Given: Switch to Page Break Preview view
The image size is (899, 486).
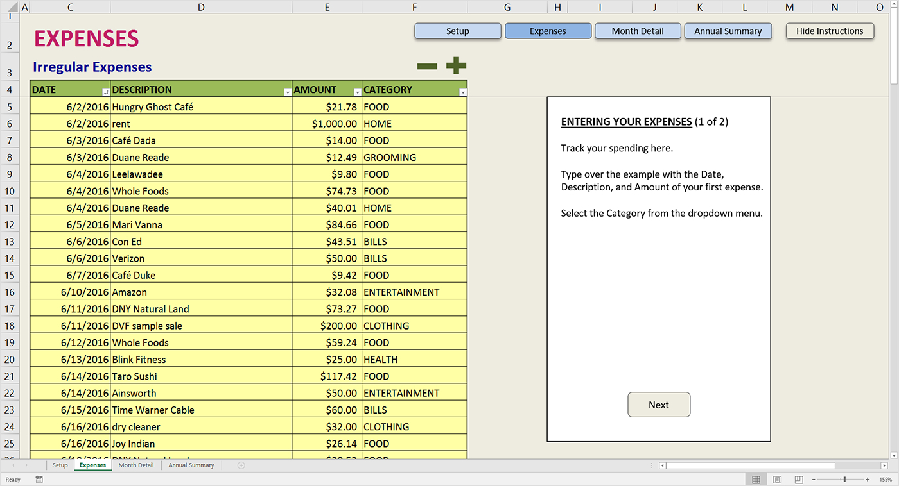Looking at the screenshot, I should [x=799, y=480].
